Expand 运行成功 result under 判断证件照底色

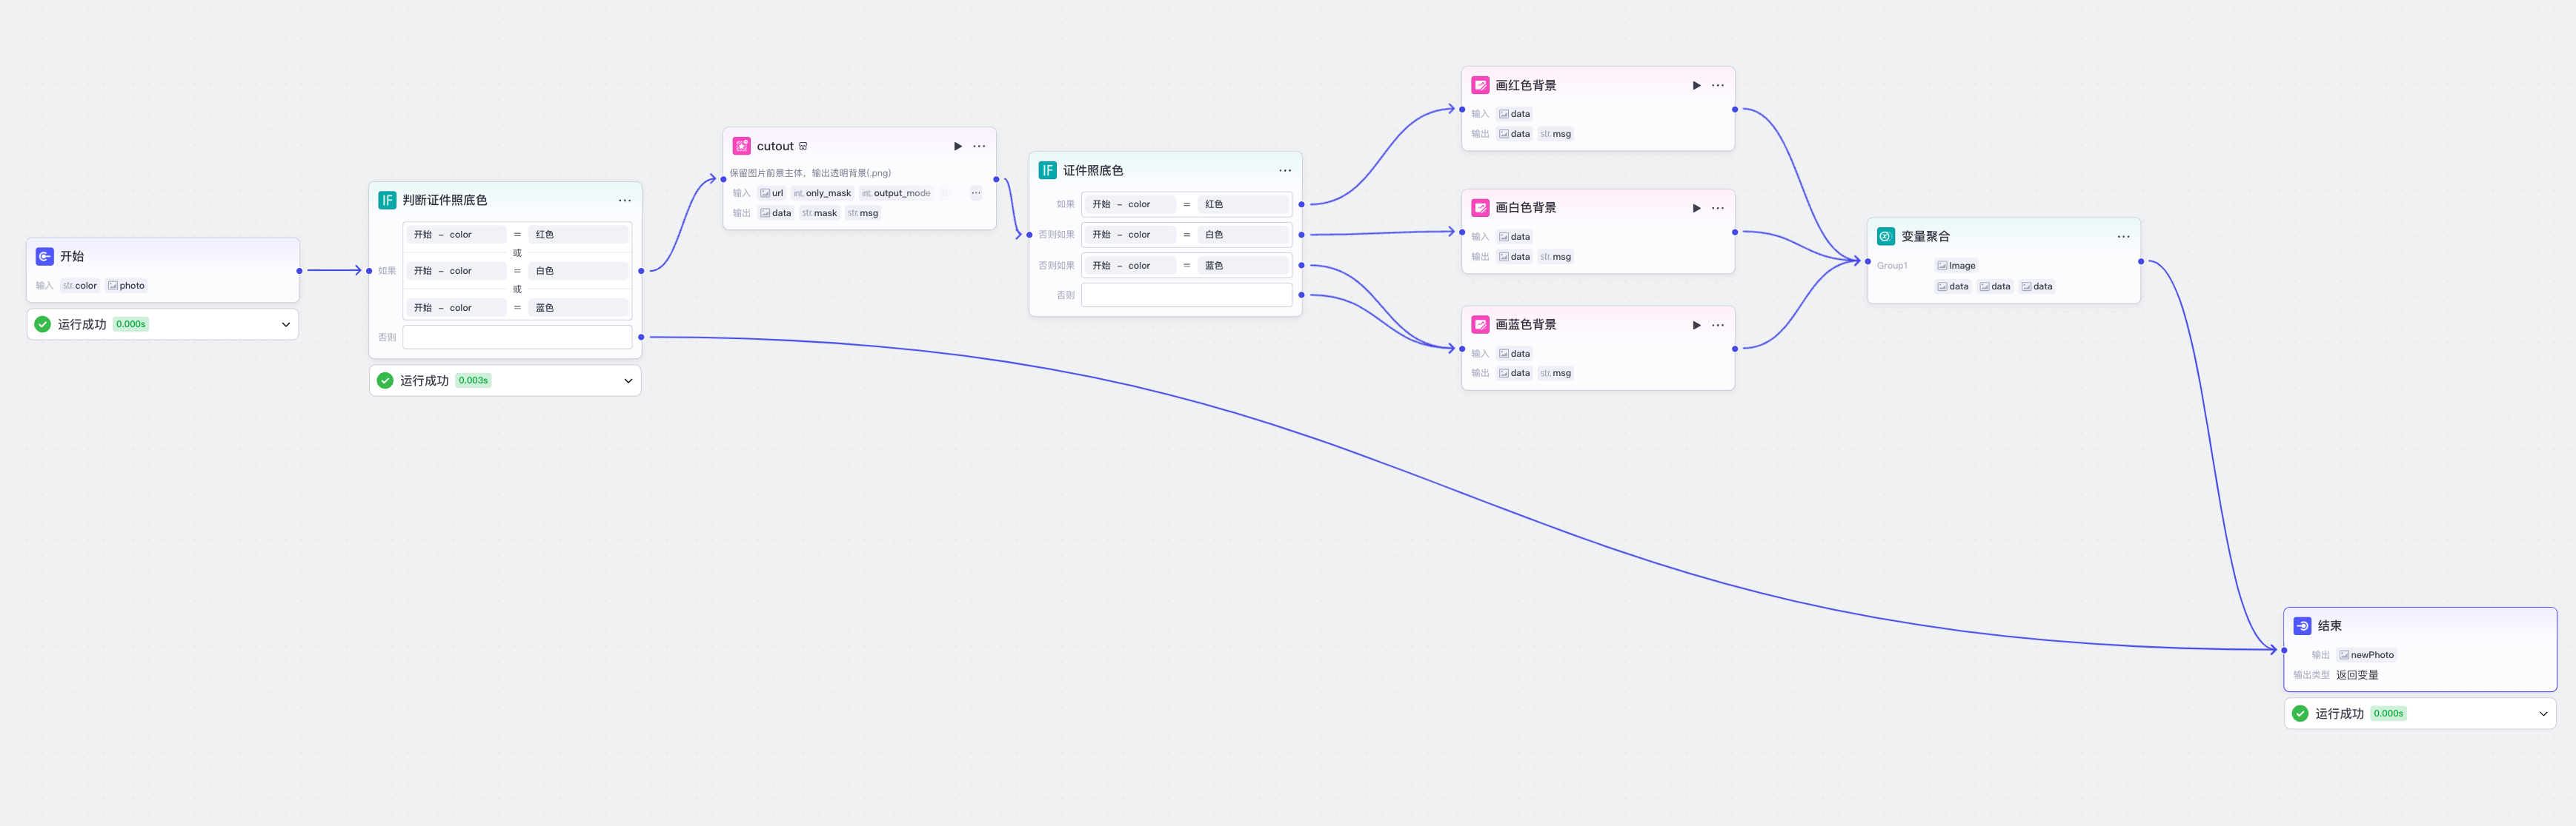(628, 380)
